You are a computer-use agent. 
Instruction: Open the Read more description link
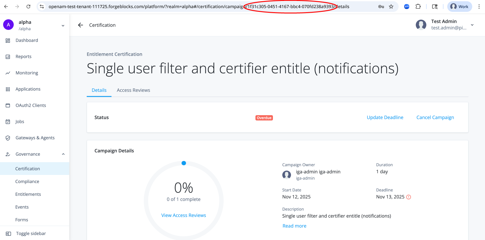pos(294,226)
